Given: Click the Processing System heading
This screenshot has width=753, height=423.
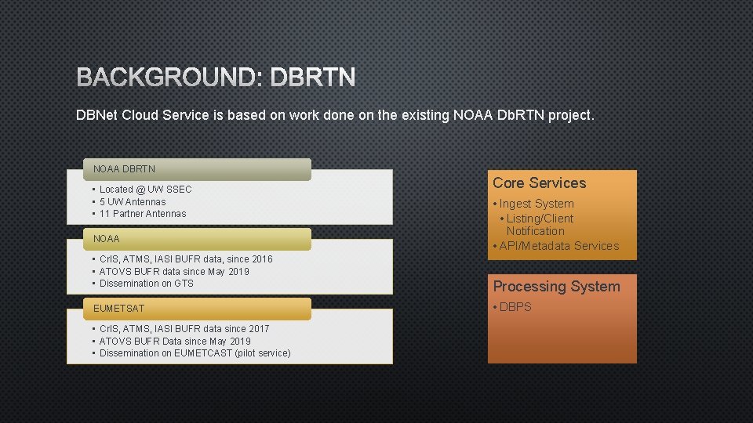Looking at the screenshot, I should click(x=557, y=287).
